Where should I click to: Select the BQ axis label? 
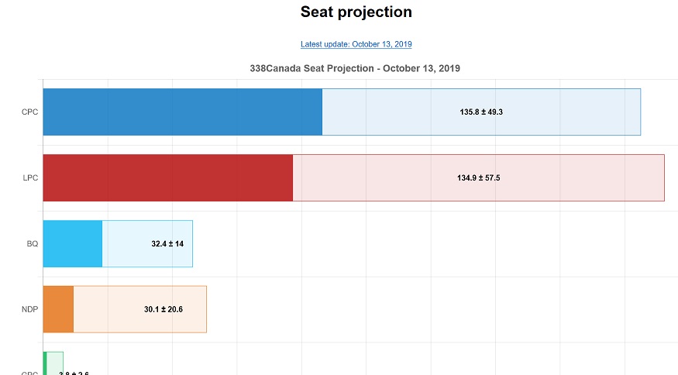click(x=32, y=244)
